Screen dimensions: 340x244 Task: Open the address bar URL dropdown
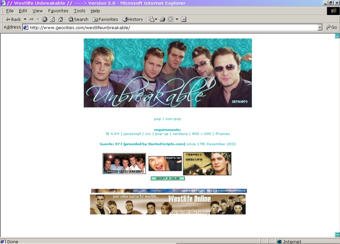[319, 27]
